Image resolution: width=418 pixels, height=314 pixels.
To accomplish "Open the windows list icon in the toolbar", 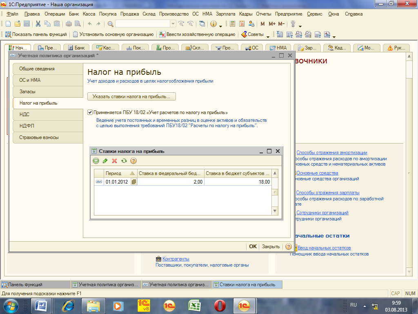I will (202, 24).
